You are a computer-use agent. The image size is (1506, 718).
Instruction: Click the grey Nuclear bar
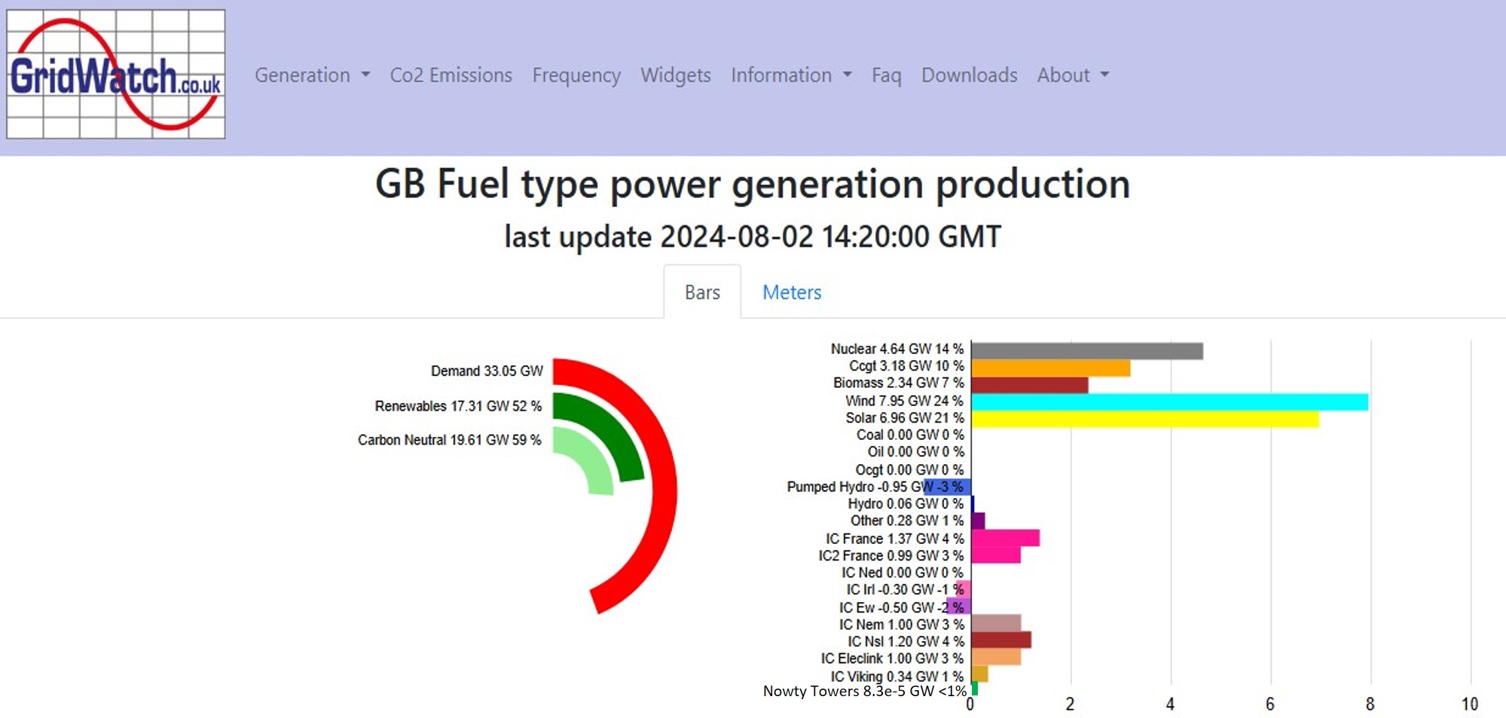tap(1087, 350)
